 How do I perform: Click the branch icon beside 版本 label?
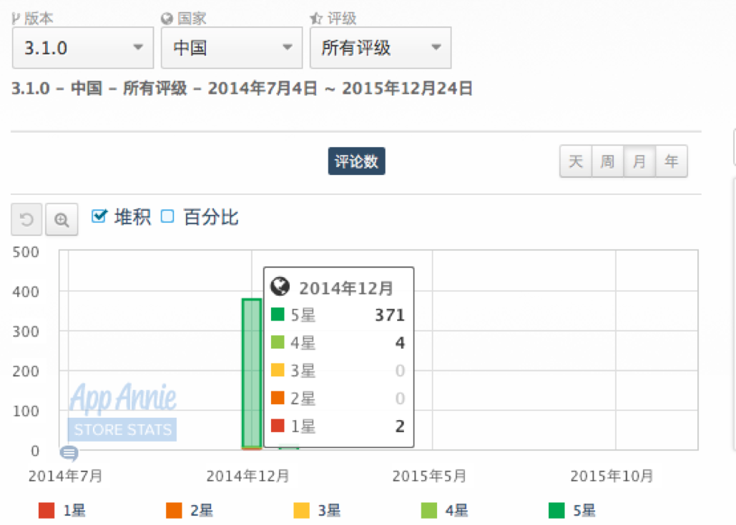16,19
